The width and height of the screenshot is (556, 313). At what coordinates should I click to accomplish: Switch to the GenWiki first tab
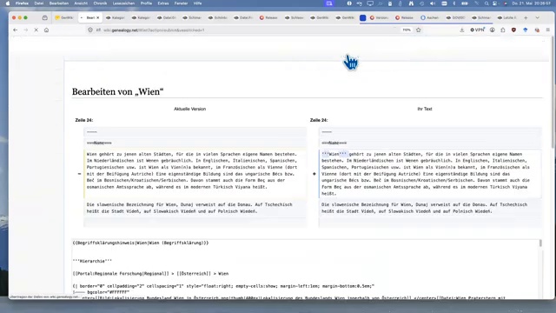[64, 17]
